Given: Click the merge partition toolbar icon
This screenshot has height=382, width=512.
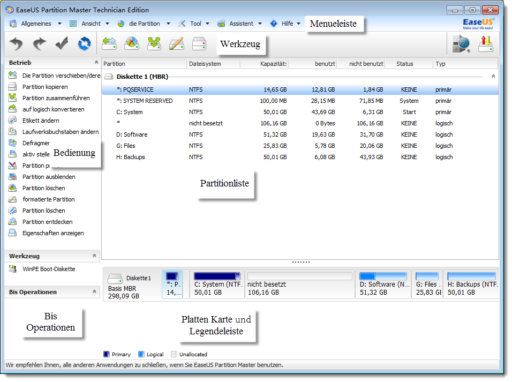Looking at the screenshot, I should click(x=154, y=44).
